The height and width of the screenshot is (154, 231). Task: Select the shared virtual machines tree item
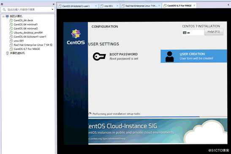(x=17, y=53)
